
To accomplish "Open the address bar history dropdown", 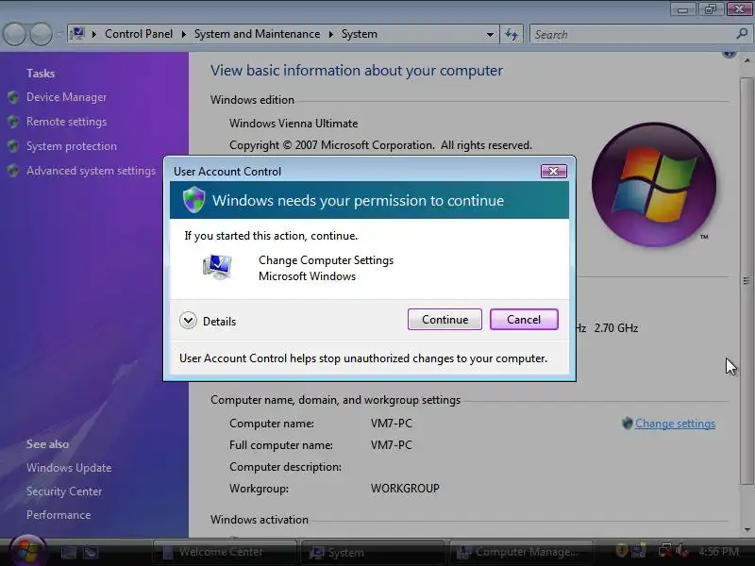I will [490, 35].
